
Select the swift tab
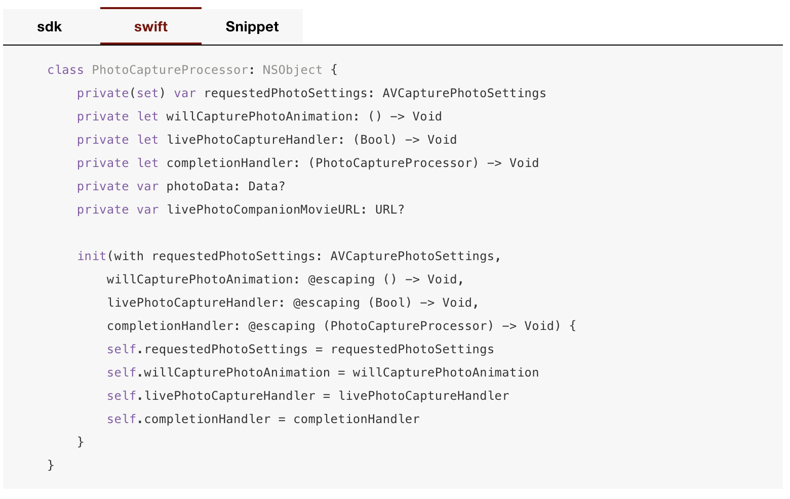[151, 26]
